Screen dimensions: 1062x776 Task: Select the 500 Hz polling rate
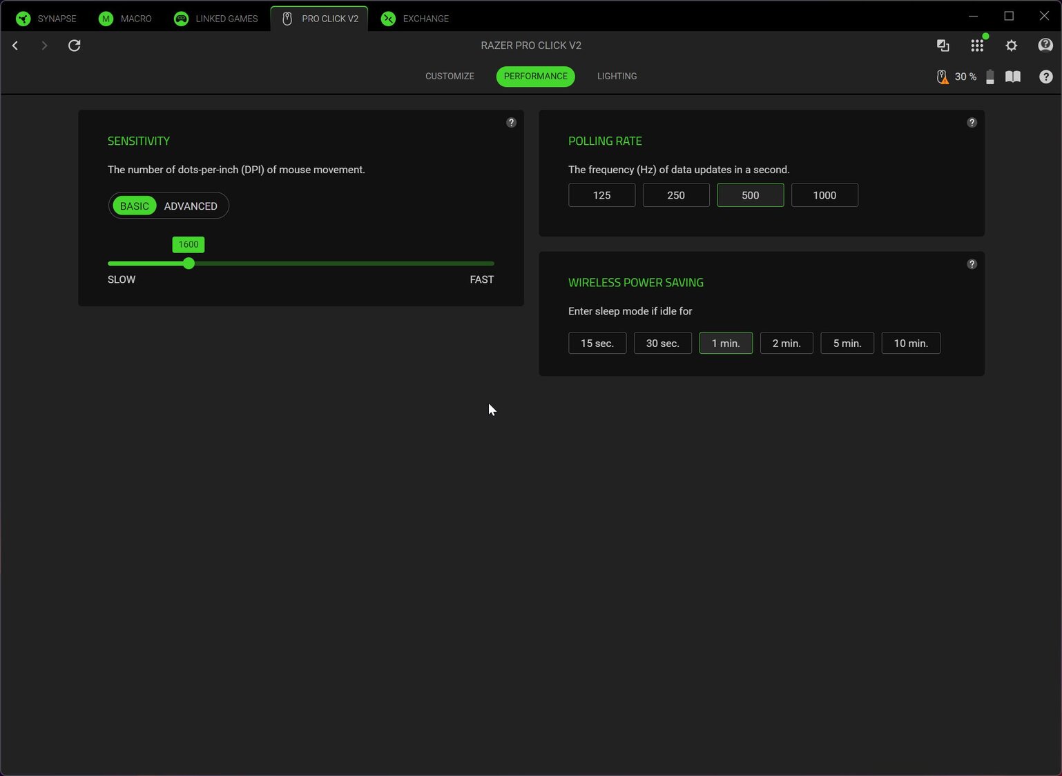[x=751, y=195]
